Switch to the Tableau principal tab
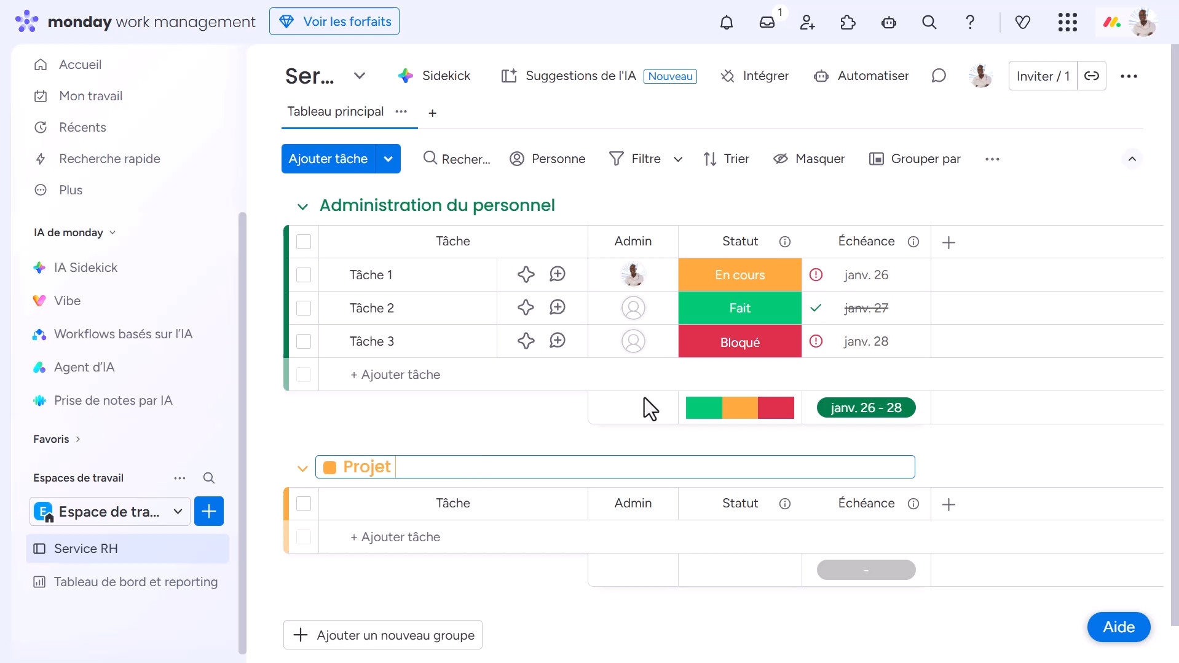 click(335, 111)
